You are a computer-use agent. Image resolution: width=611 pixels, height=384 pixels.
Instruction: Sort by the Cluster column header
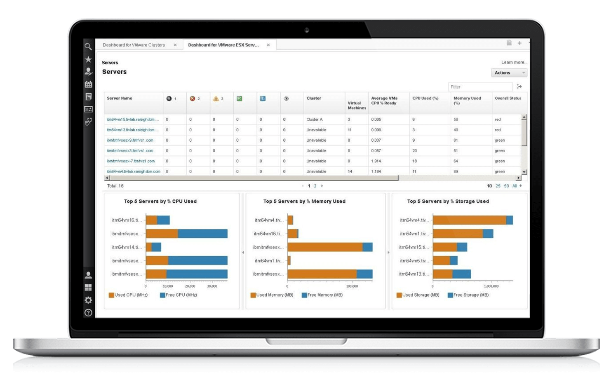click(314, 98)
